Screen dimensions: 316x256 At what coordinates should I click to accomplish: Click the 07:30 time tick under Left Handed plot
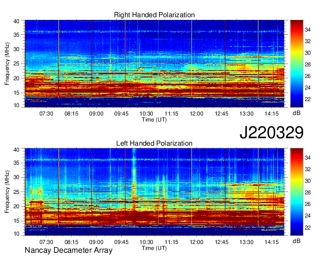46,242
